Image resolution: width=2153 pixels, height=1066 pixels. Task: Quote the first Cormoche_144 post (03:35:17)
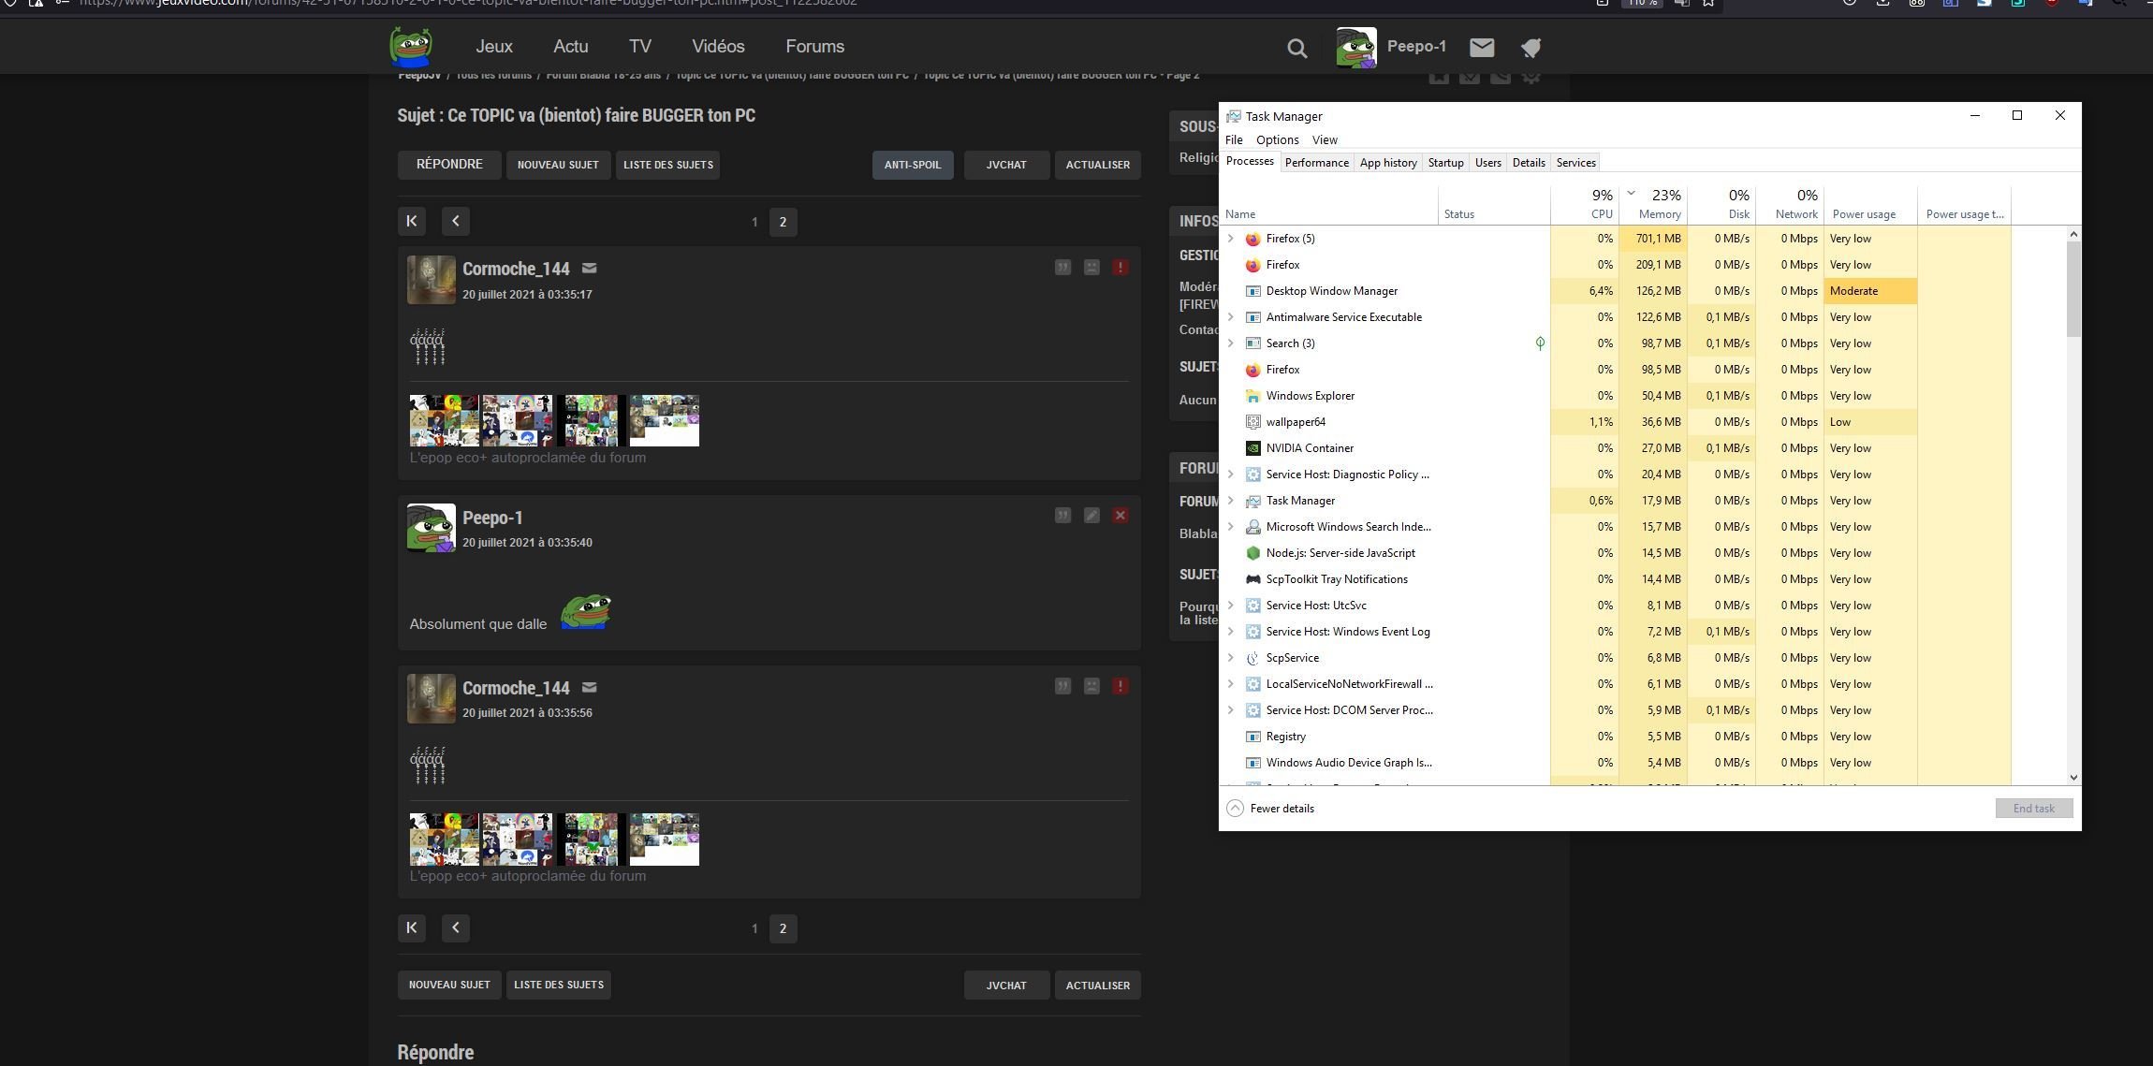(1062, 268)
